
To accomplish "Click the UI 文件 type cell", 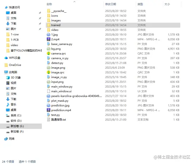I will [x=142, y=91].
